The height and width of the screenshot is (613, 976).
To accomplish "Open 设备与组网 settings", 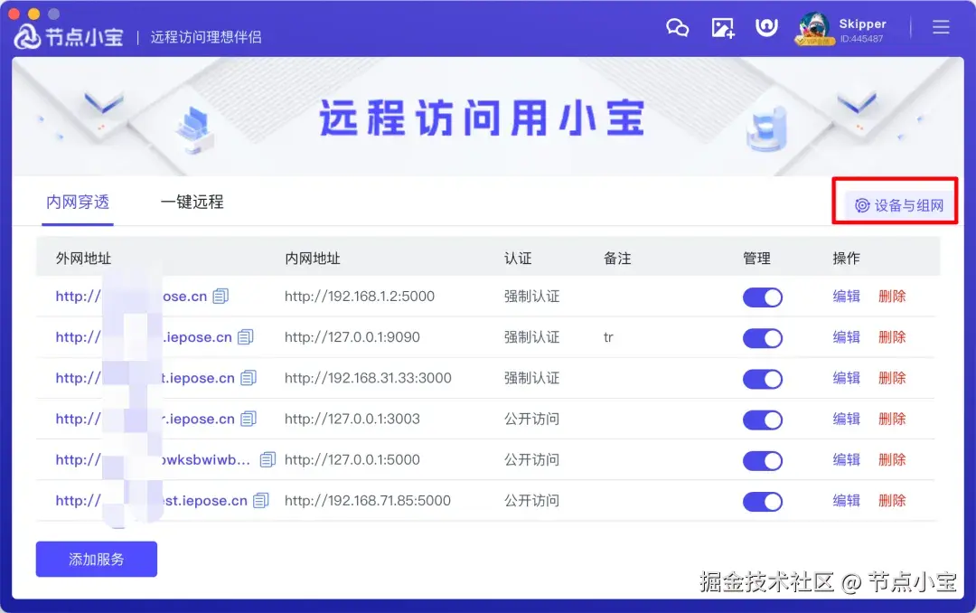I will [895, 205].
